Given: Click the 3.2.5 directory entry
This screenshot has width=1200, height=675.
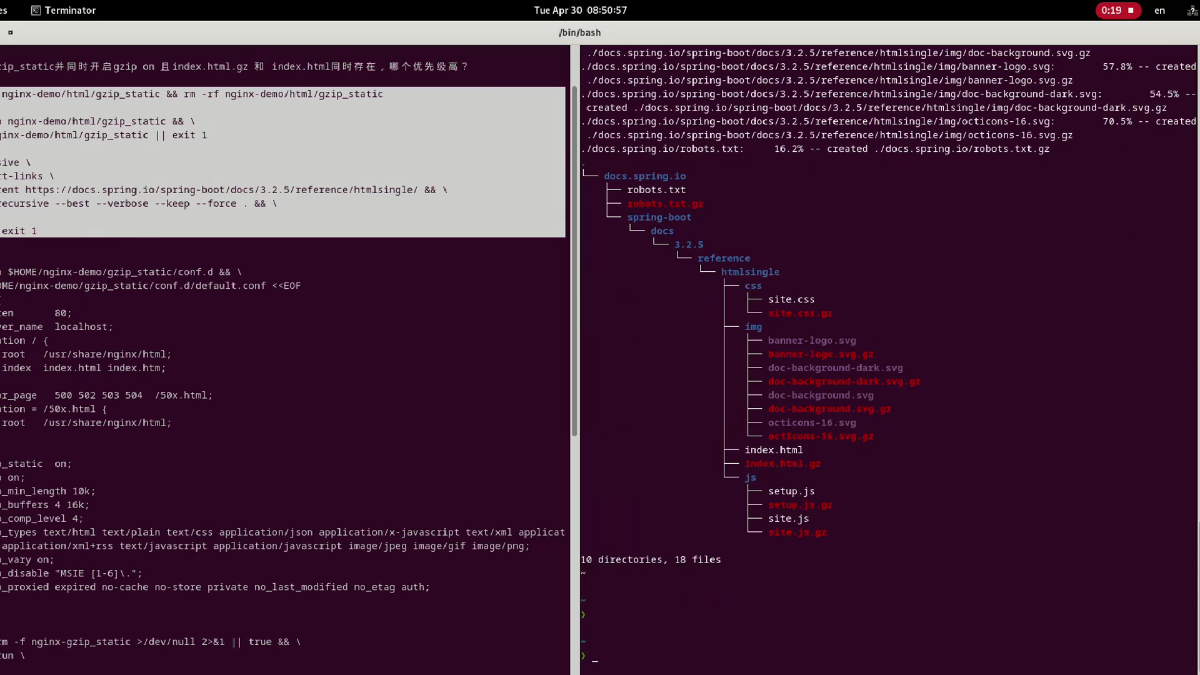Looking at the screenshot, I should coord(689,245).
